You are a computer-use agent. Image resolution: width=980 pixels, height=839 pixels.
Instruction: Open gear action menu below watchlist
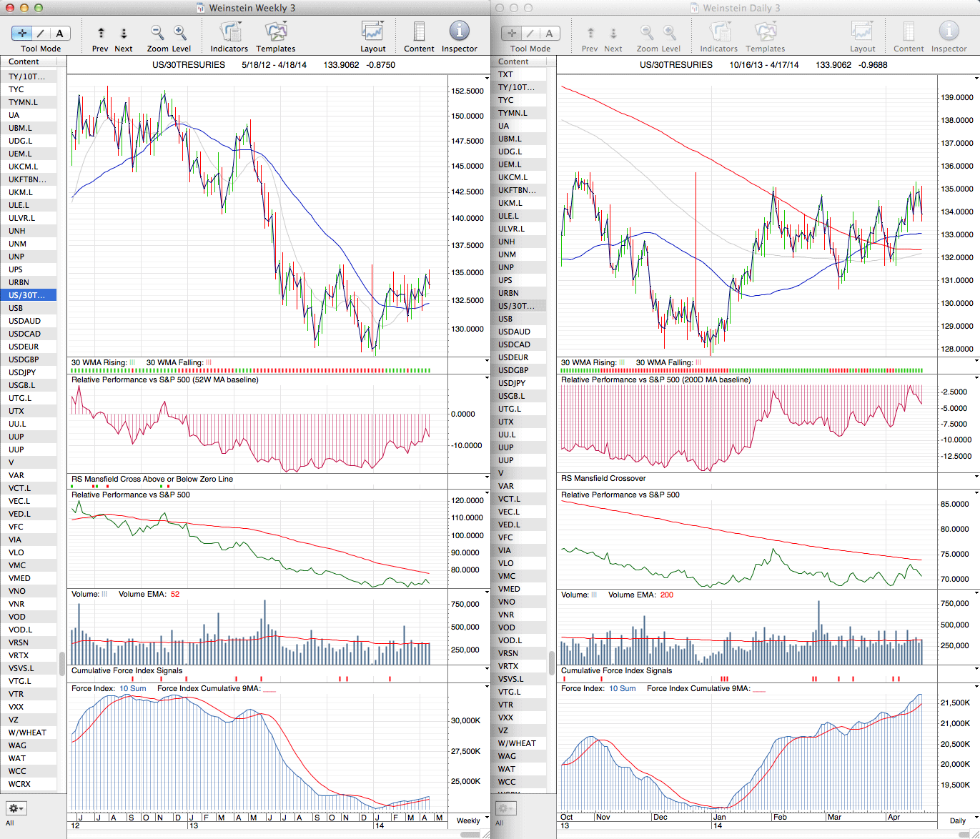tap(16, 808)
